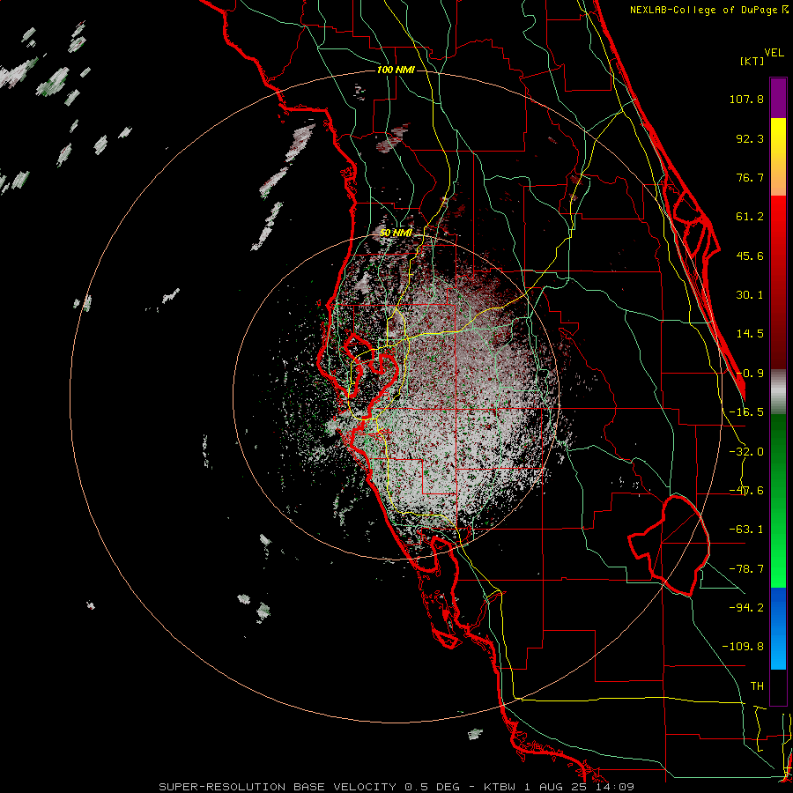This screenshot has width=793, height=793.
Task: Click the -47.6 velocity scale value
Action: (746, 491)
